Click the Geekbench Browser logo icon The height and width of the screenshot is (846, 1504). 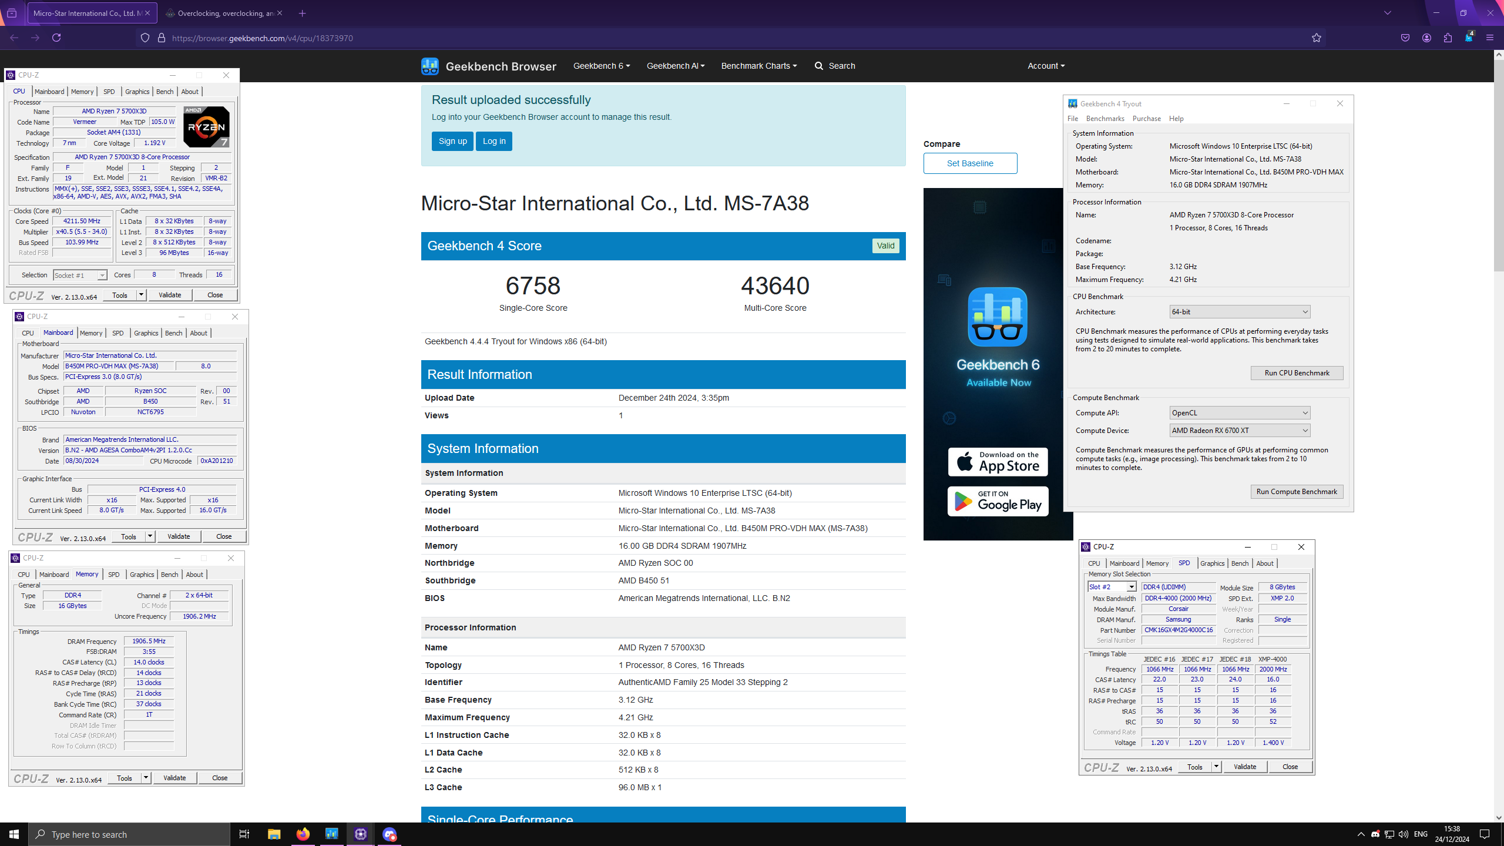tap(430, 66)
